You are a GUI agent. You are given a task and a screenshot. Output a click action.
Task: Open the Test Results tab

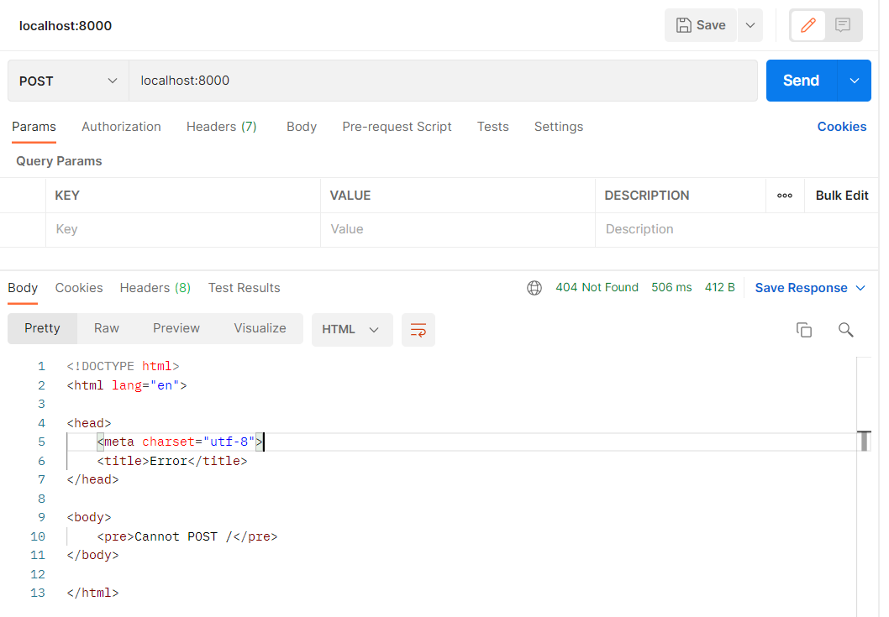[244, 288]
